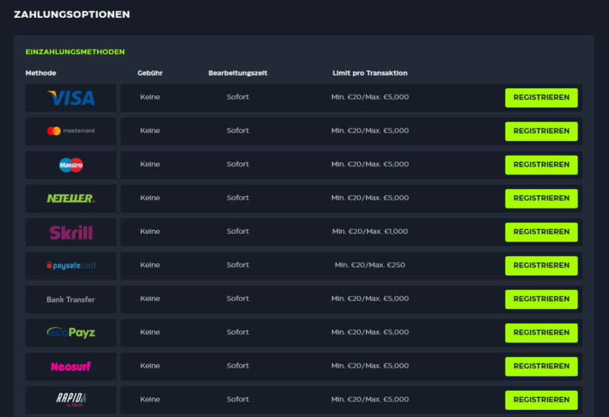609x417 pixels.
Task: Click the VISA payment logo
Action: tap(71, 98)
